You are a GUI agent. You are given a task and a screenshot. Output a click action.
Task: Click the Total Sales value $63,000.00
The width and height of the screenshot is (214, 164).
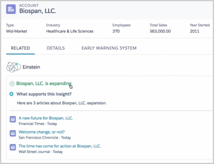160,31
